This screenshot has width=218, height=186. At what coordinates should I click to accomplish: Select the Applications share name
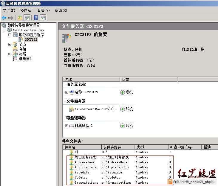[x=86, y=167]
